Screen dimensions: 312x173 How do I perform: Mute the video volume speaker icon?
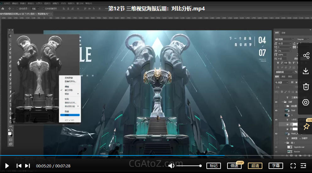pos(171,166)
